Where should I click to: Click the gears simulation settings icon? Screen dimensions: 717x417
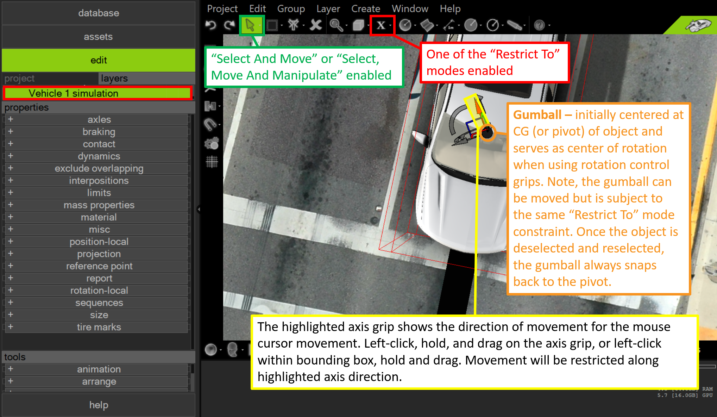pyautogui.click(x=212, y=143)
